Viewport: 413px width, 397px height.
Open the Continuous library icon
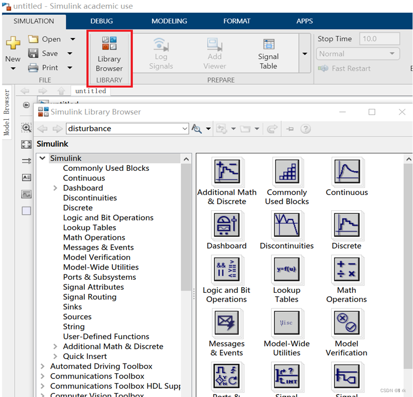pos(347,172)
